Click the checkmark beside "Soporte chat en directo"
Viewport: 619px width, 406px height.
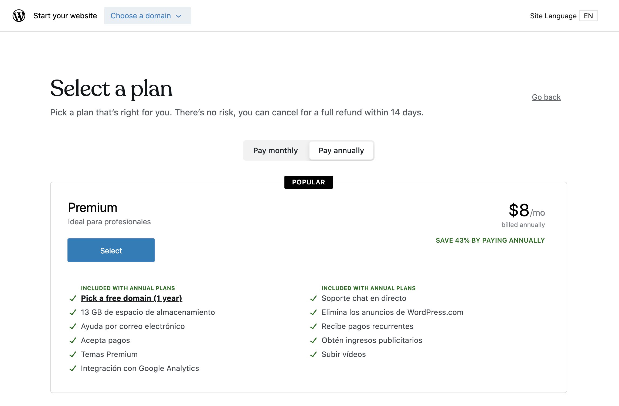313,298
